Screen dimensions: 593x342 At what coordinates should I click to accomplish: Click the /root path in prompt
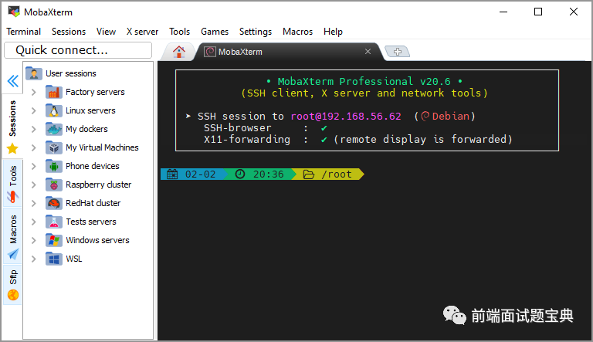[x=336, y=174]
